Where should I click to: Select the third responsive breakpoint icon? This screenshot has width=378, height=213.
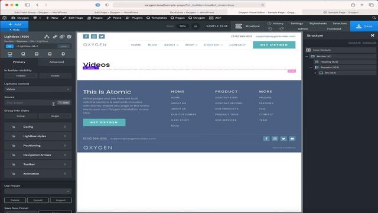[37, 54]
